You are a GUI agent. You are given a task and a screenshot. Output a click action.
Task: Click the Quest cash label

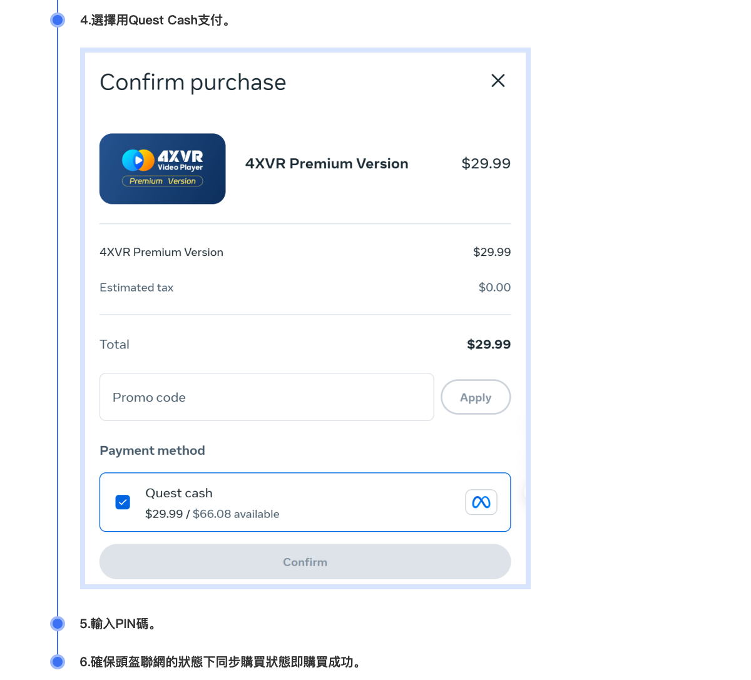[179, 494]
